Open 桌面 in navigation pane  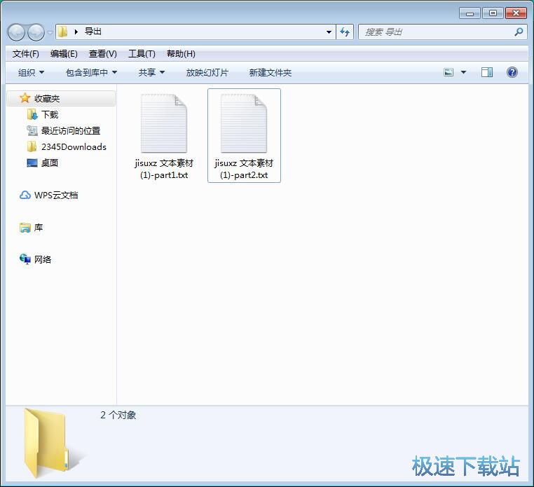50,163
